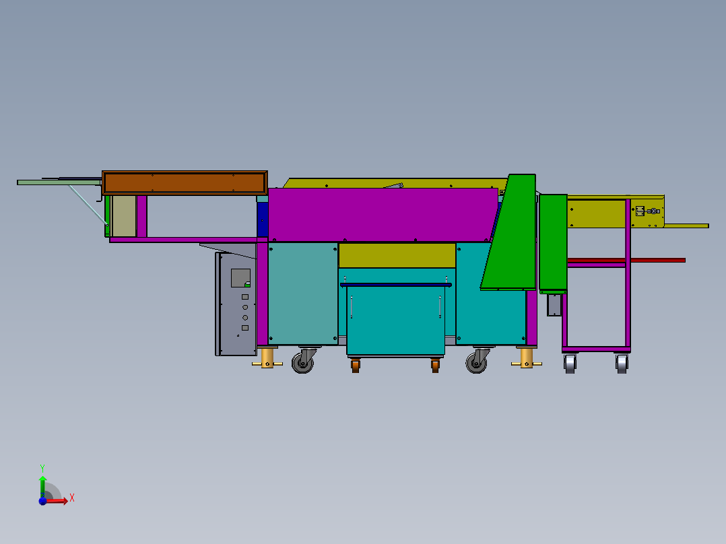Click the lower round button on control cabinet
This screenshot has height=544, width=726.
245,318
